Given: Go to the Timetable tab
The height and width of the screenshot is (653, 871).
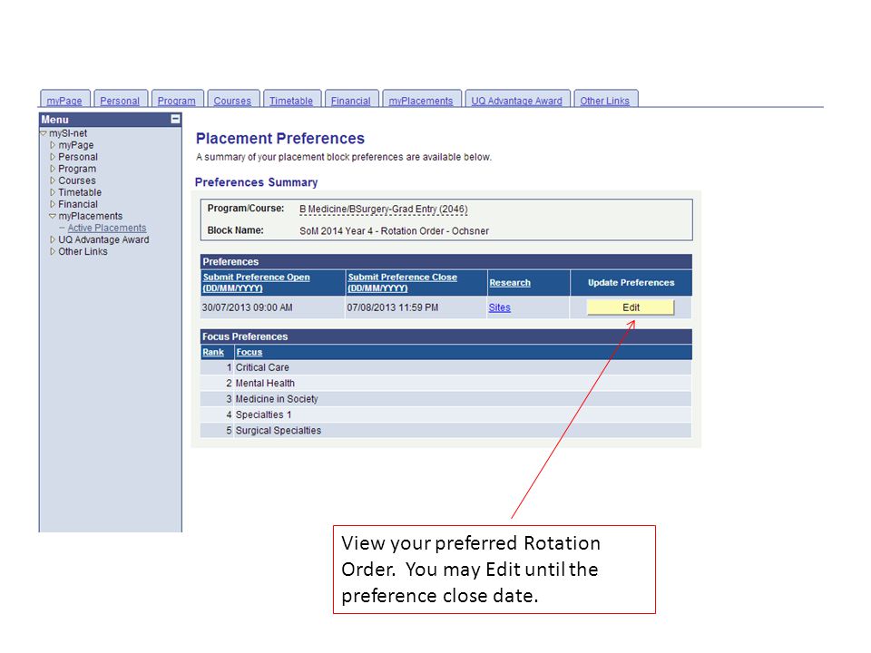Looking at the screenshot, I should 291,101.
